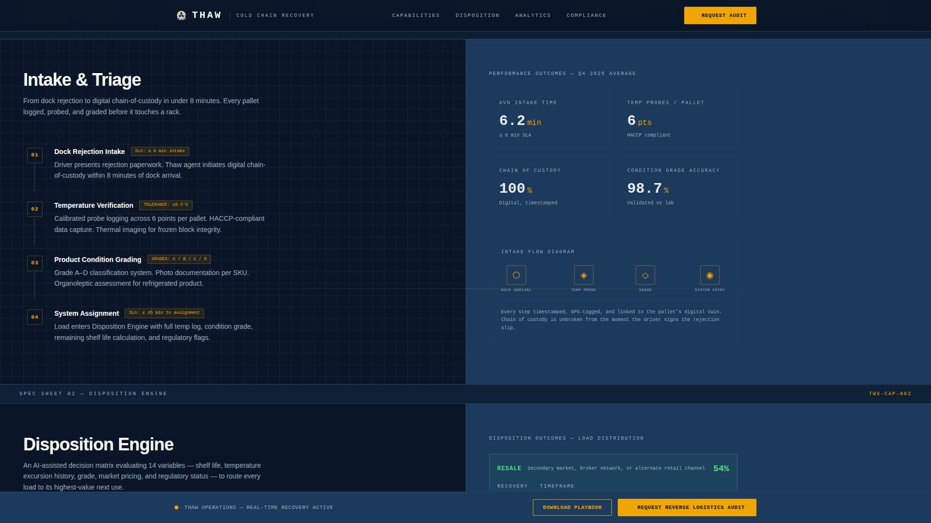
Task: Click the orange status dot in footer bar
Action: pyautogui.click(x=177, y=508)
